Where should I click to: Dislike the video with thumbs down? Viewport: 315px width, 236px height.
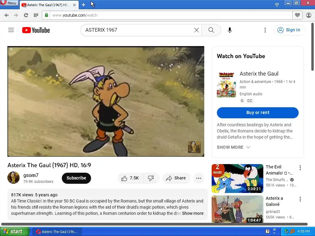(151, 178)
